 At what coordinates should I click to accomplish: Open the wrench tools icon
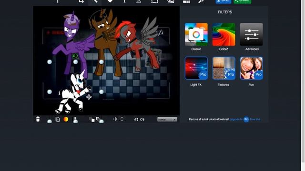[x=201, y=1]
